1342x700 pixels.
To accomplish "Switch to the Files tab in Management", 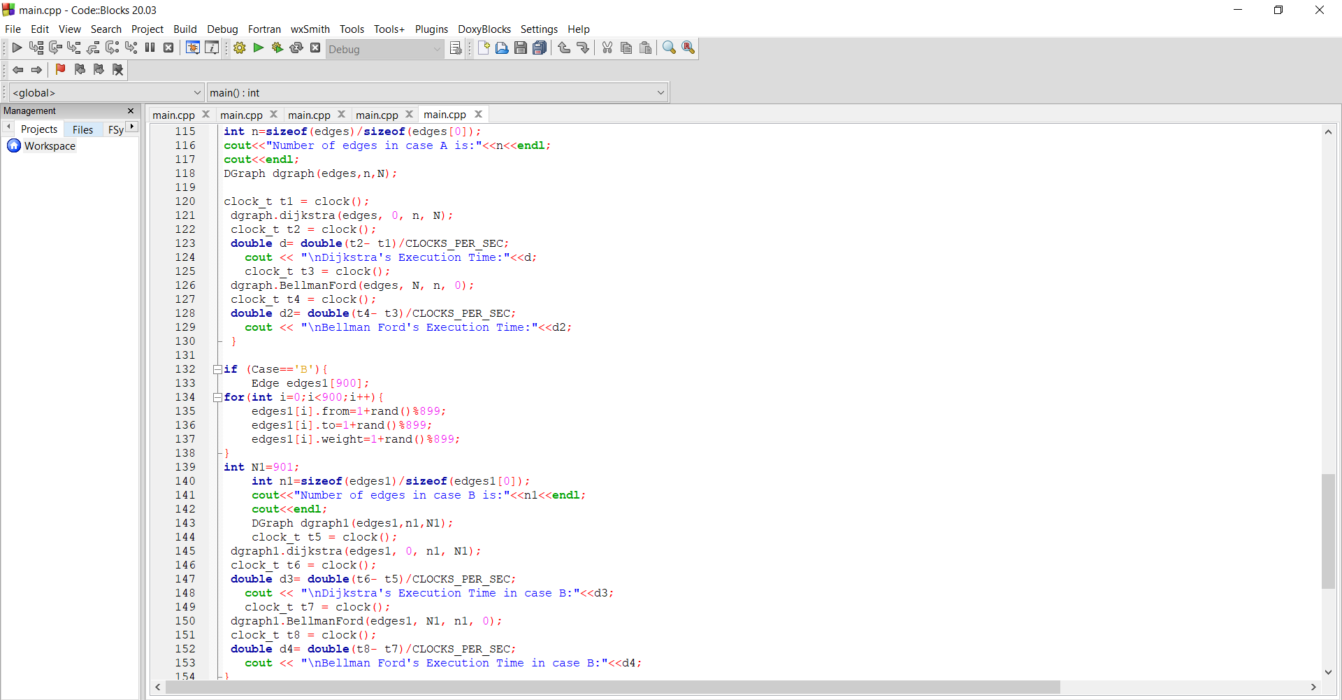I will click(x=82, y=129).
